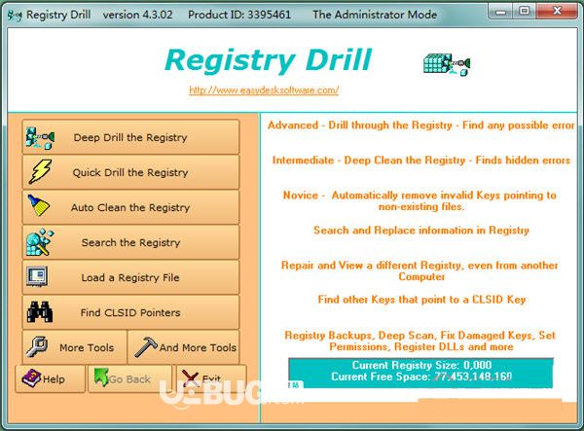Image resolution: width=584 pixels, height=431 pixels.
Task: Click the binoculars CLSID icon
Action: click(x=40, y=312)
